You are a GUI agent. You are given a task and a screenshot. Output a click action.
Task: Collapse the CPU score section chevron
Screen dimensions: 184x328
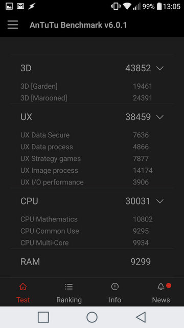pyautogui.click(x=160, y=201)
